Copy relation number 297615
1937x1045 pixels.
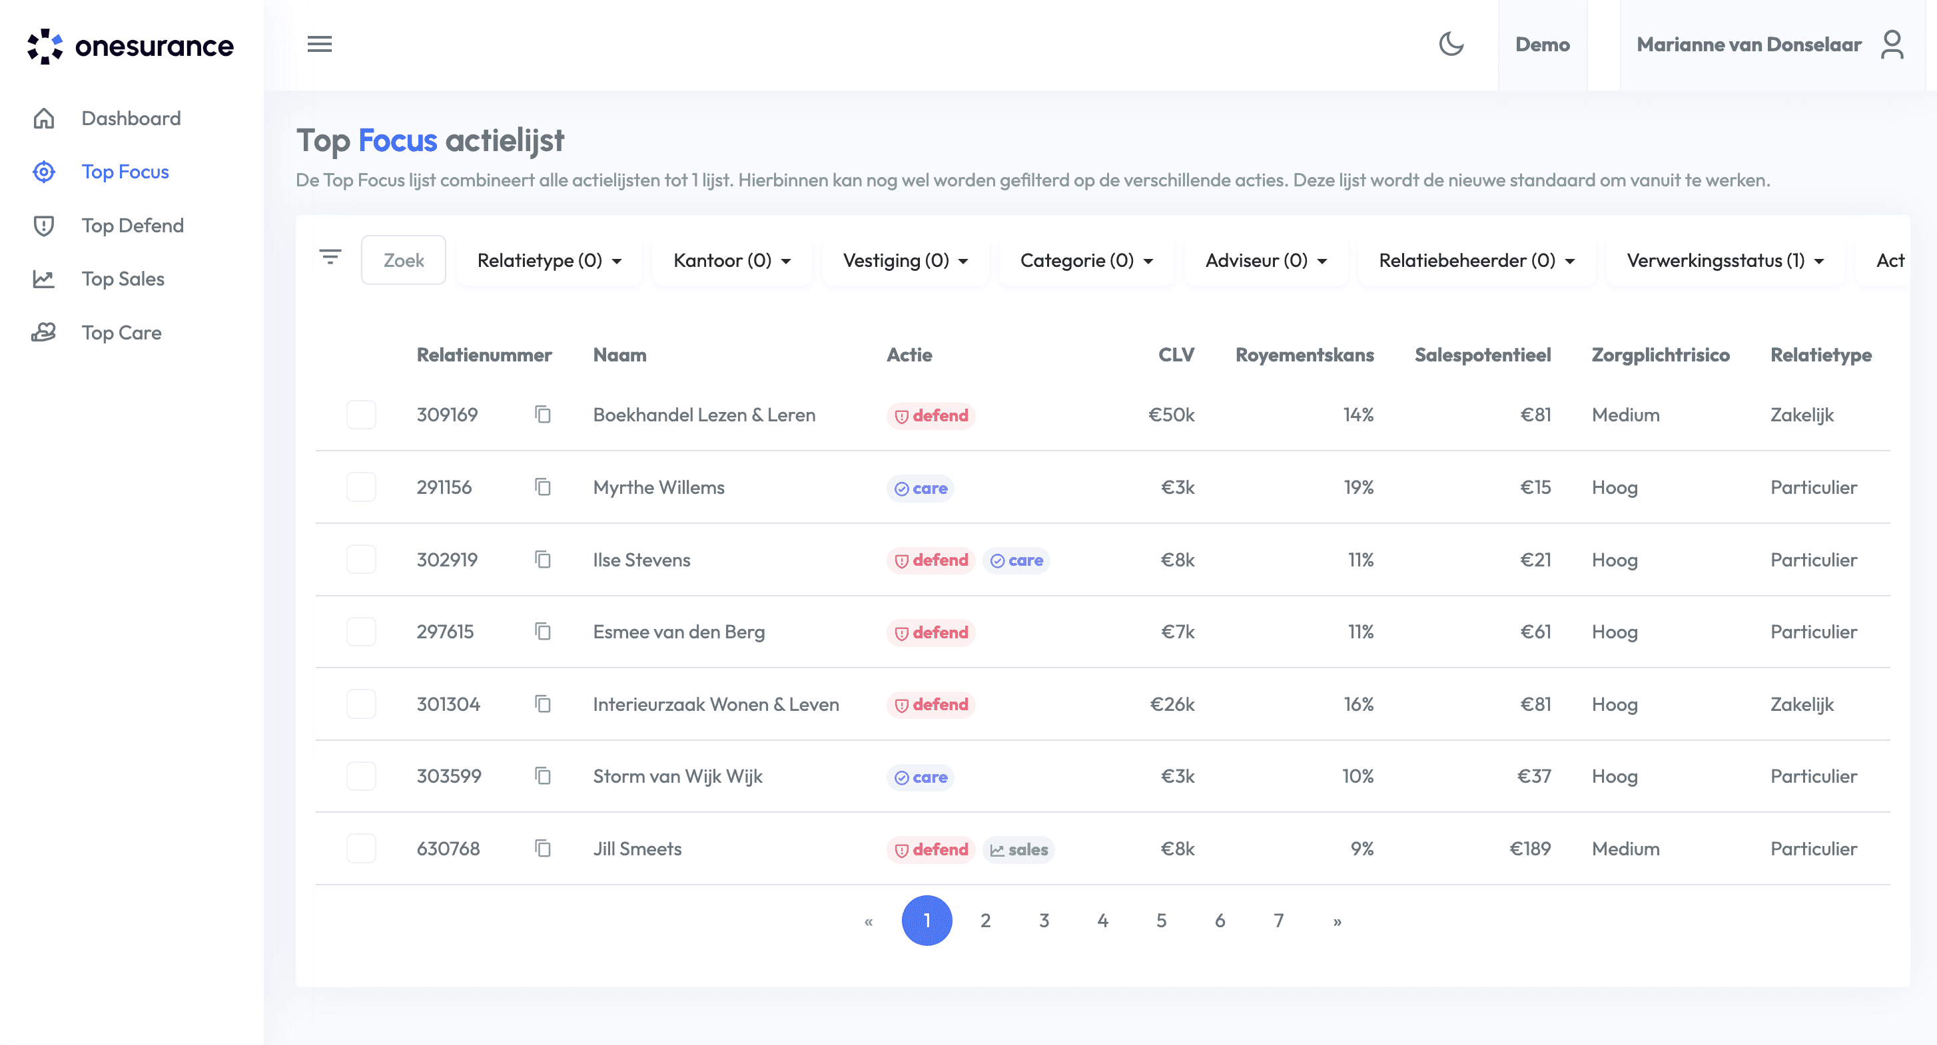(543, 632)
